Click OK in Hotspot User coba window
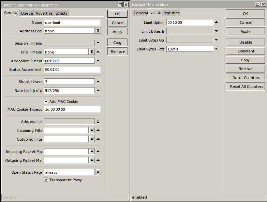Image resolution: width=267 pixels, height=202 pixels. [x=245, y=14]
